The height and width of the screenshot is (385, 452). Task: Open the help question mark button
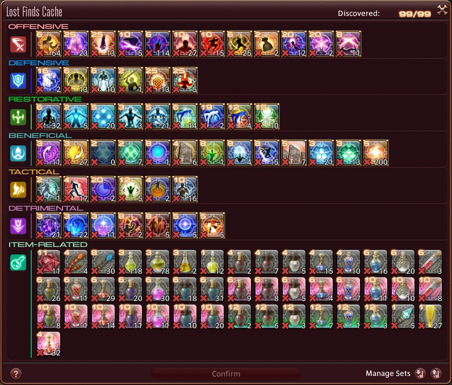(16, 374)
